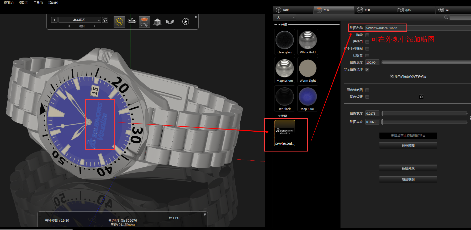Click the 新建外观 button

[408, 168]
